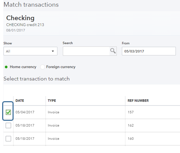This screenshot has height=153, width=180.
Task: Click the Foreign currency label text
Action: (61, 67)
